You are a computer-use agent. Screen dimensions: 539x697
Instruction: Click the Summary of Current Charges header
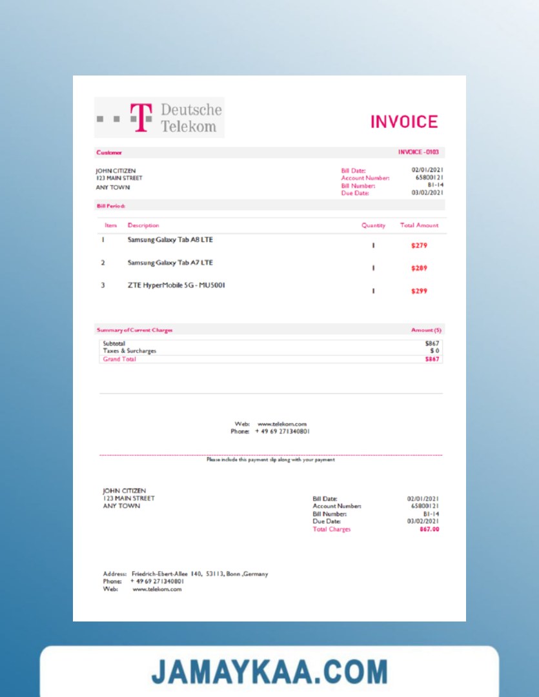(x=134, y=330)
